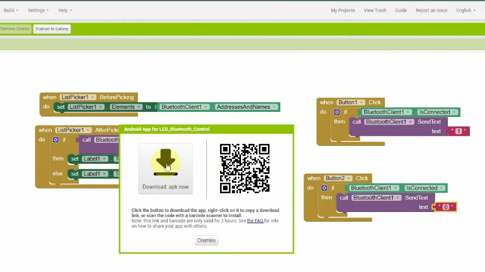Viewport: 485px width, 272px height.
Task: Click gear icon on Button1 if block
Action: tap(337, 112)
